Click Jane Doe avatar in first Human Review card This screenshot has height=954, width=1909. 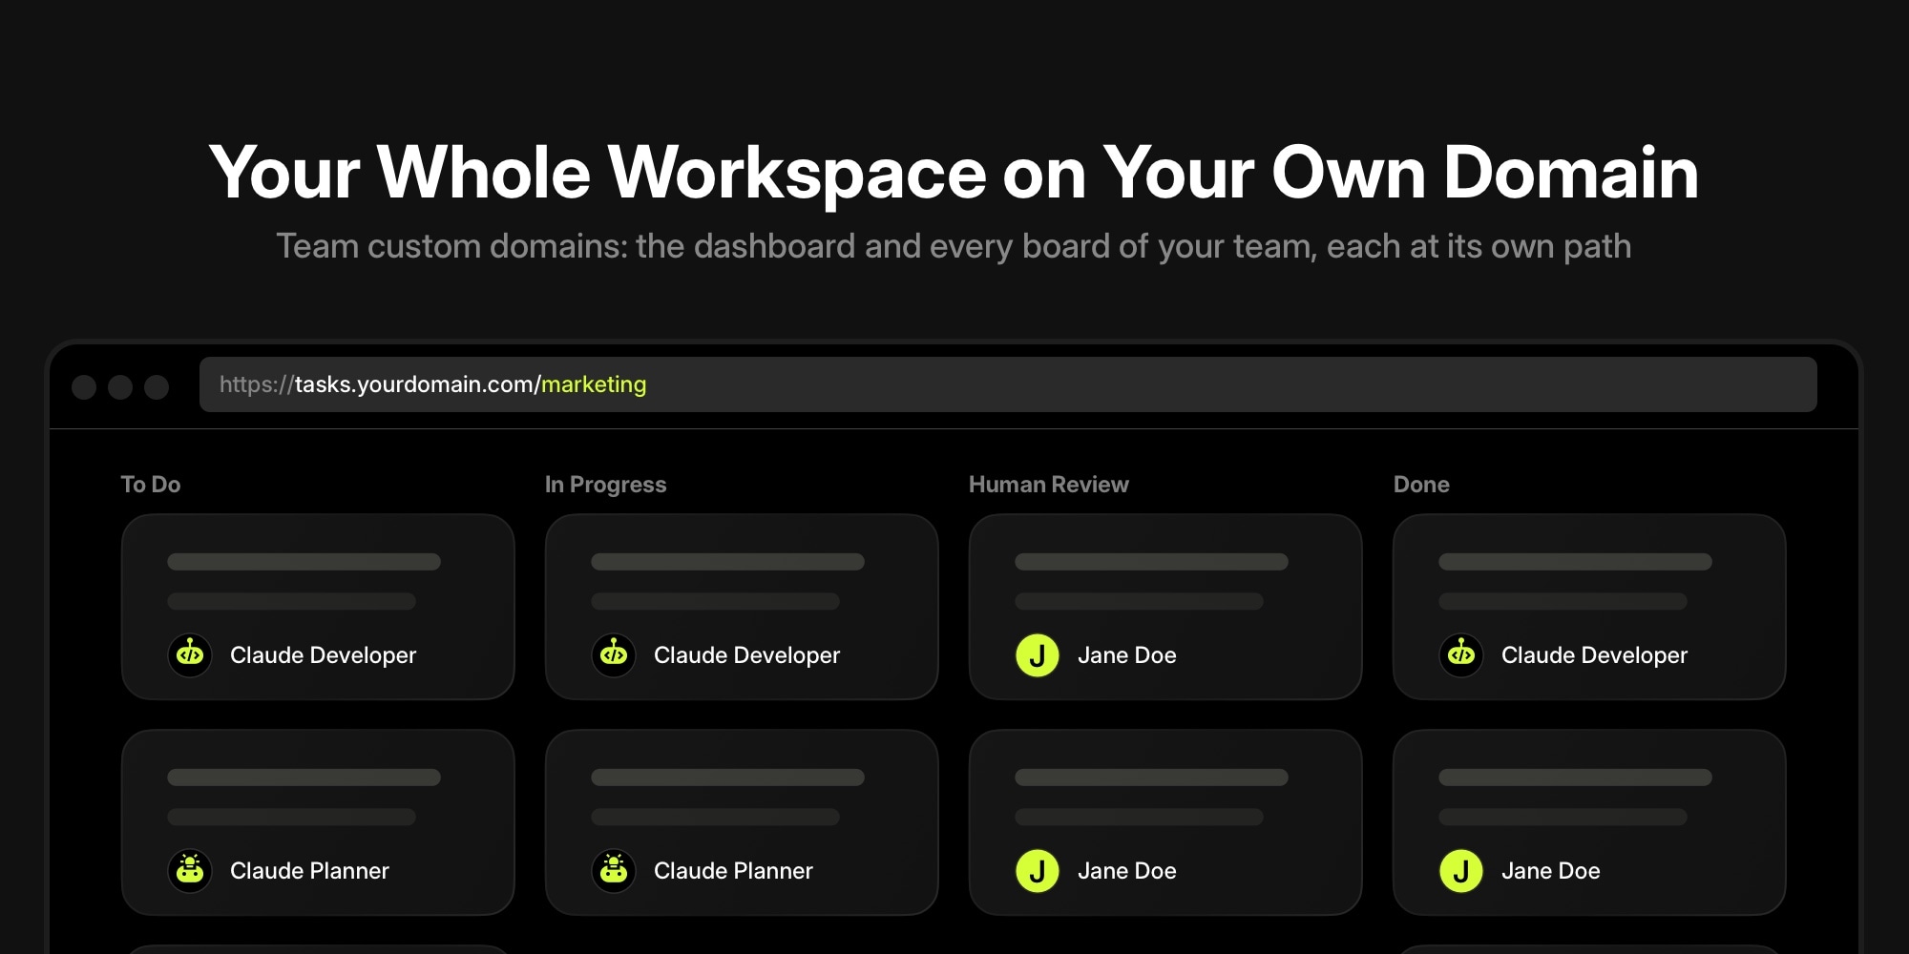pos(1038,655)
